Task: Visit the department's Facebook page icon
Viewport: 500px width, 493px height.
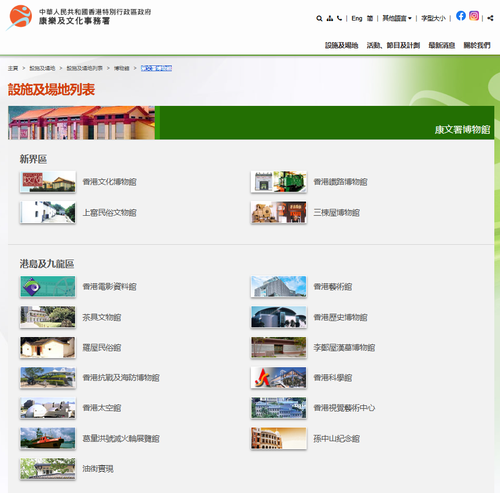Action: click(x=461, y=16)
